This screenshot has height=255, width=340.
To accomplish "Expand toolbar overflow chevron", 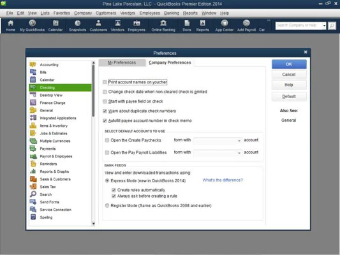I will click(269, 20).
